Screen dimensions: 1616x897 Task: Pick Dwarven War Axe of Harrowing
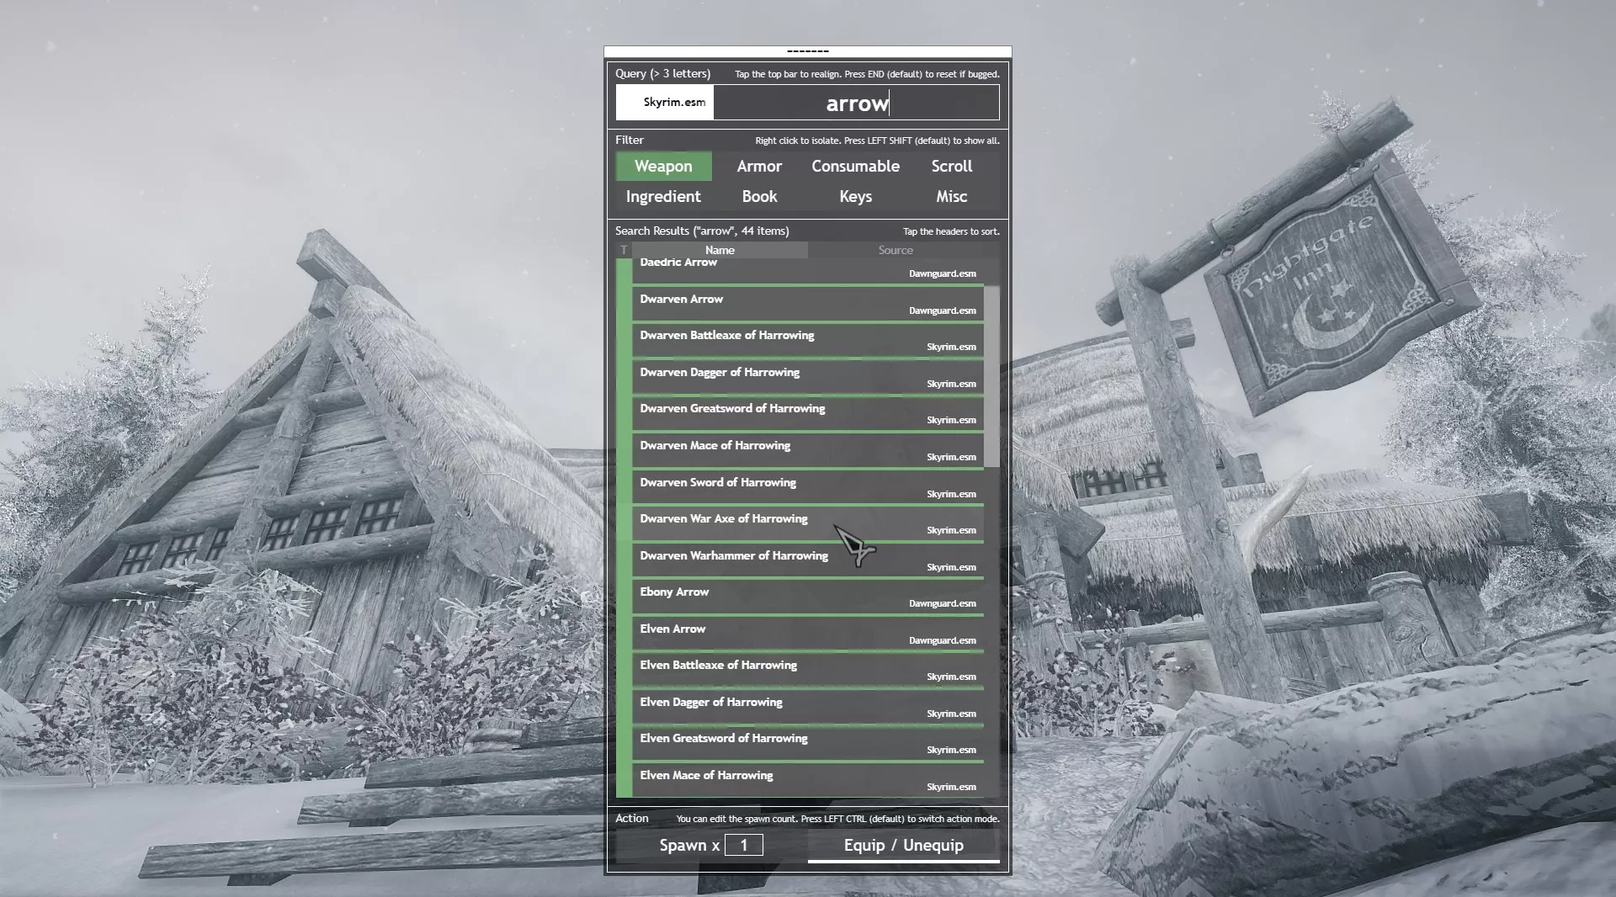pyautogui.click(x=808, y=524)
